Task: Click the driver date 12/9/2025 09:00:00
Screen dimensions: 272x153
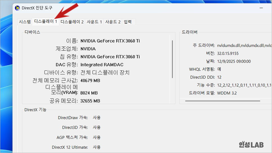Action: click(x=234, y=61)
